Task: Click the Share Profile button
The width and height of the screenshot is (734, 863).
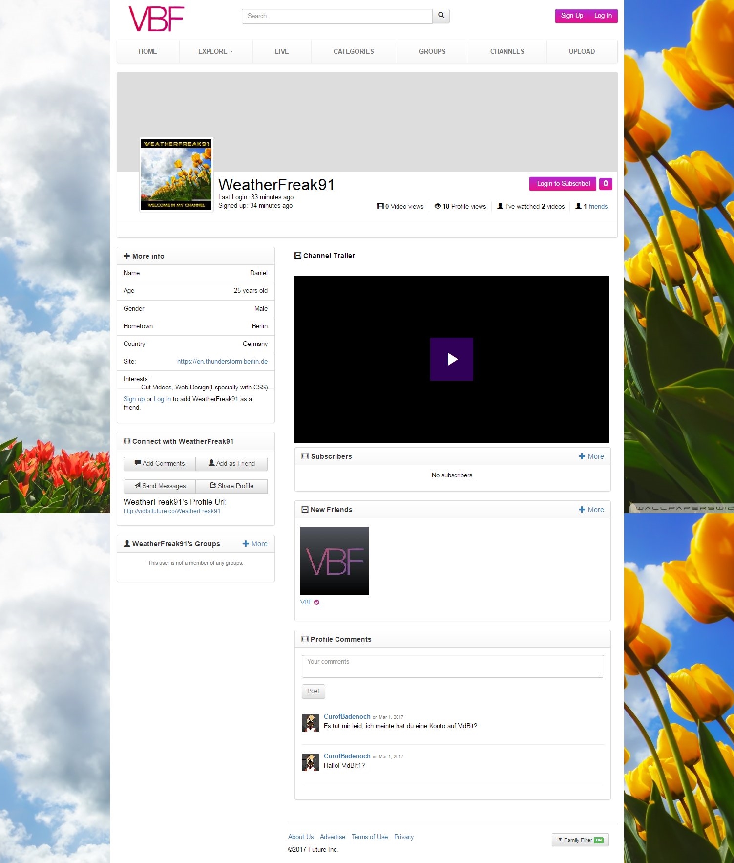Action: click(x=231, y=486)
